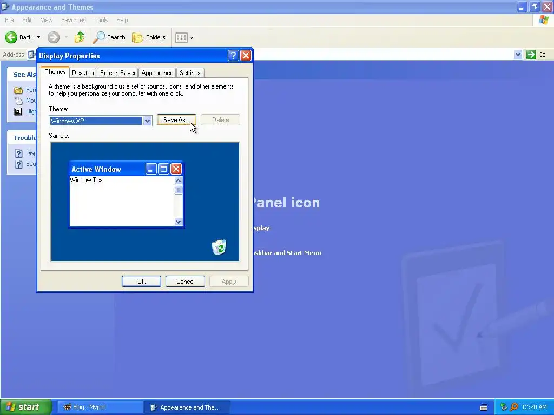Viewport: 554px width, 415px height.
Task: Click the Appearance and Themes title bar icon
Action: (x=5, y=6)
